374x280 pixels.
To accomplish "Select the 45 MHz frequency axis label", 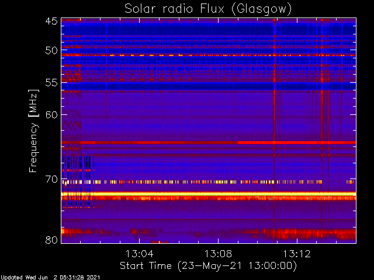I will pyautogui.click(x=51, y=21).
